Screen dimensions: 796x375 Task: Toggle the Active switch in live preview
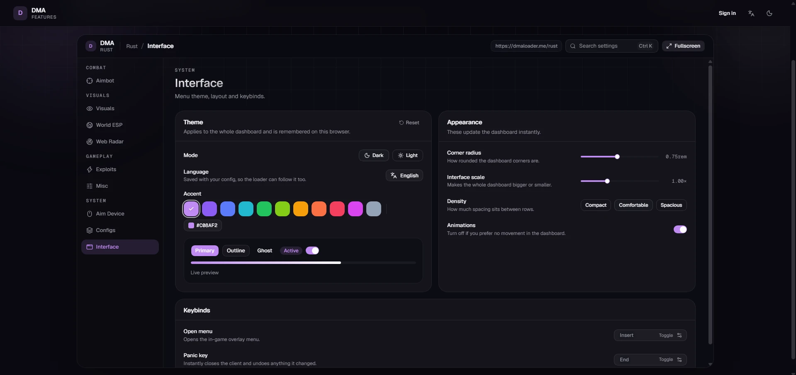click(312, 251)
